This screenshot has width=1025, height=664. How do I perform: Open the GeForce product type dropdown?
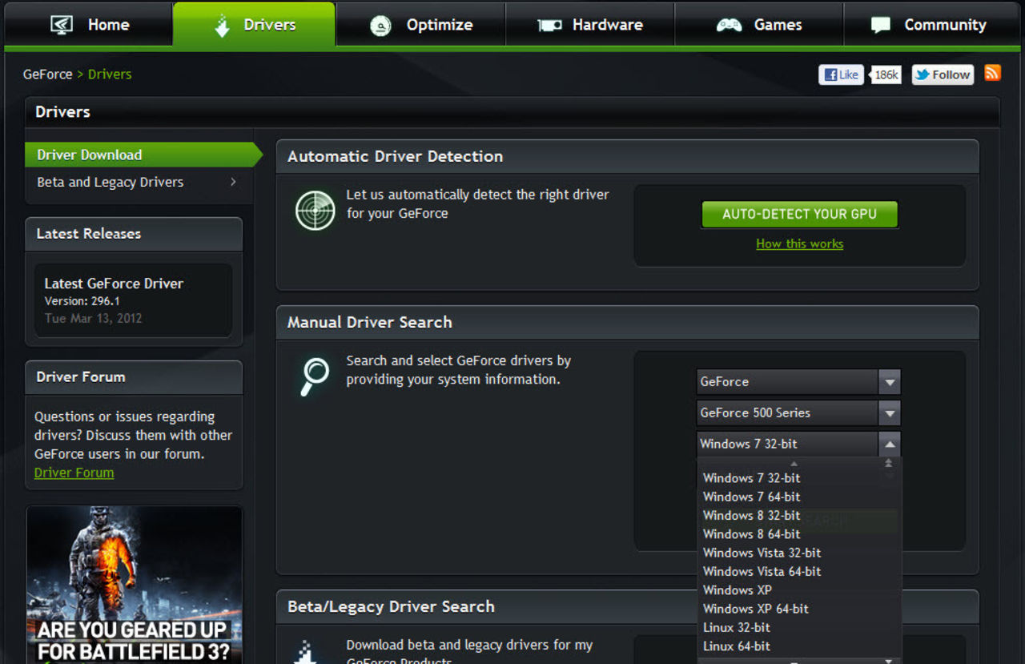pyautogui.click(x=889, y=382)
